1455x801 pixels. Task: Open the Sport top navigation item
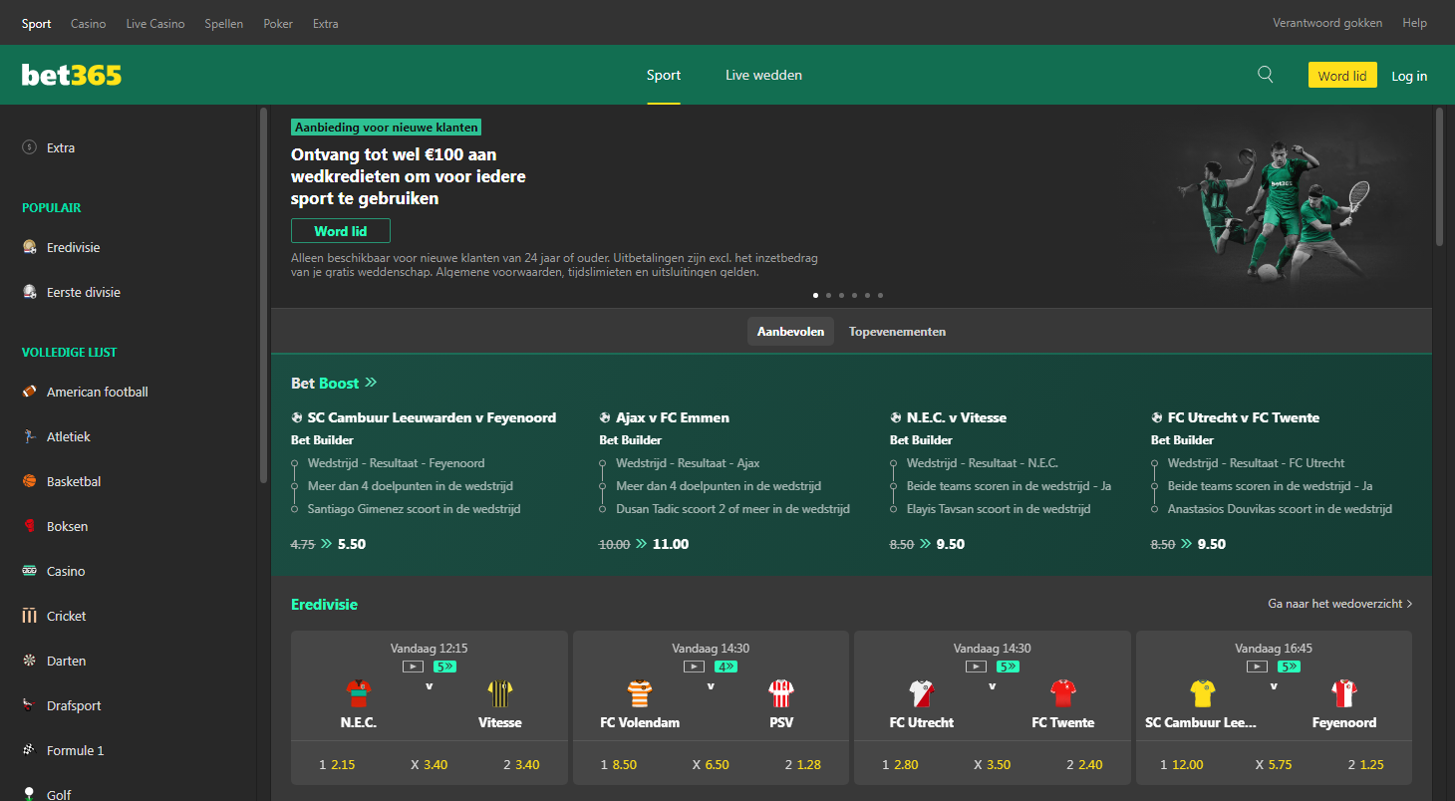tap(36, 24)
